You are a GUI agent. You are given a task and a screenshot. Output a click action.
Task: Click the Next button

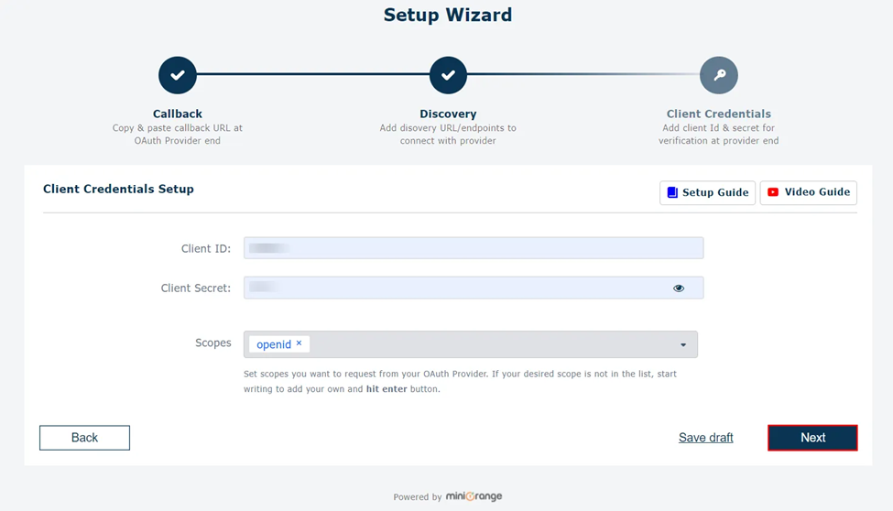(x=812, y=438)
